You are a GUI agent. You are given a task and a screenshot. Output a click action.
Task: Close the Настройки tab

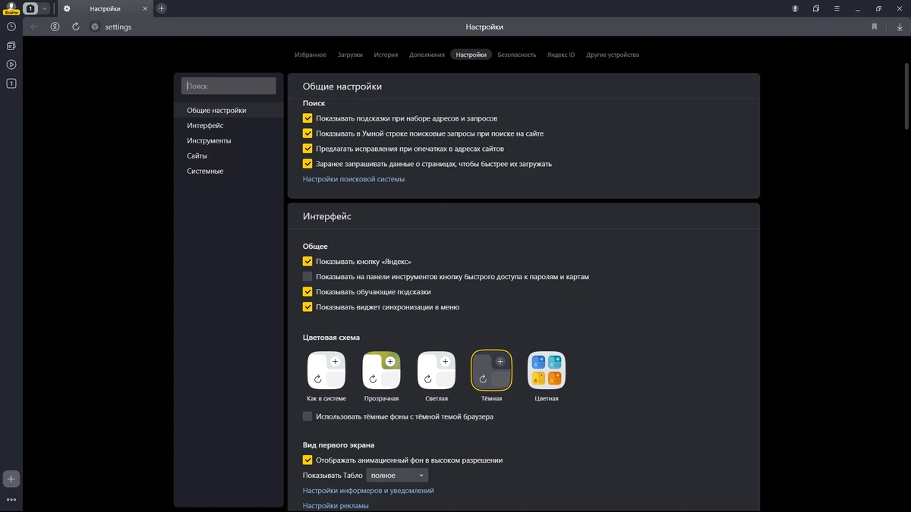pyautogui.click(x=145, y=8)
